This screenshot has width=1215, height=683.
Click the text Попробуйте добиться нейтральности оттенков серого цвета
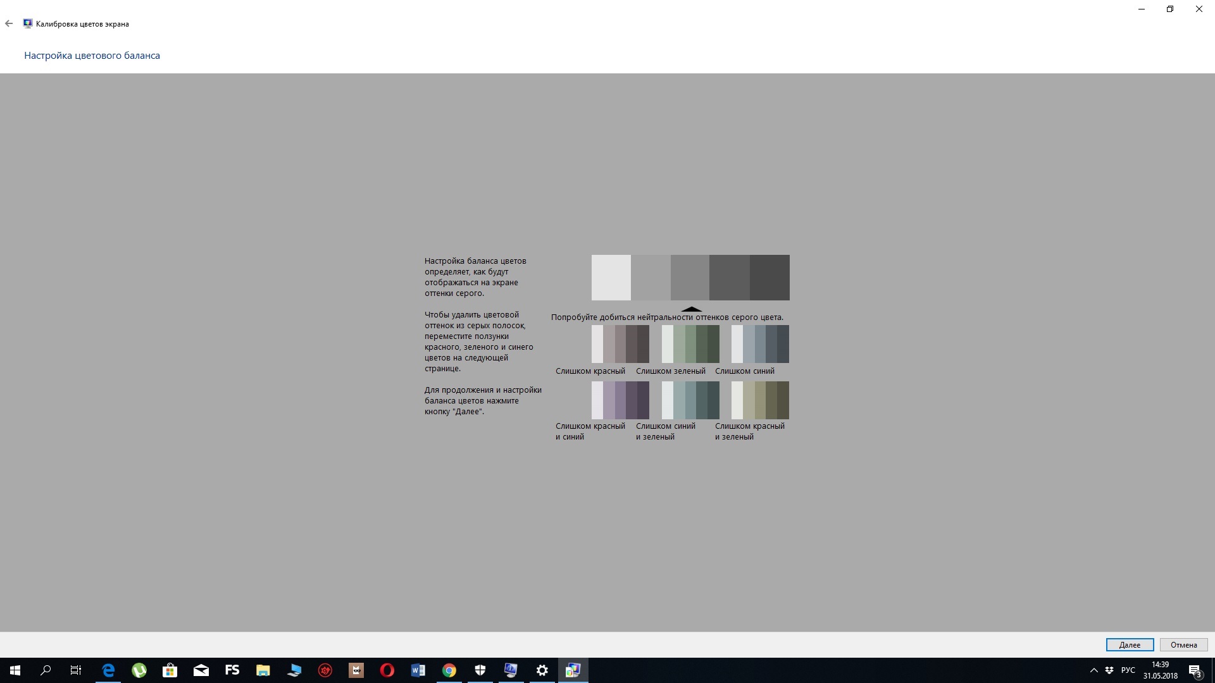[x=667, y=317]
